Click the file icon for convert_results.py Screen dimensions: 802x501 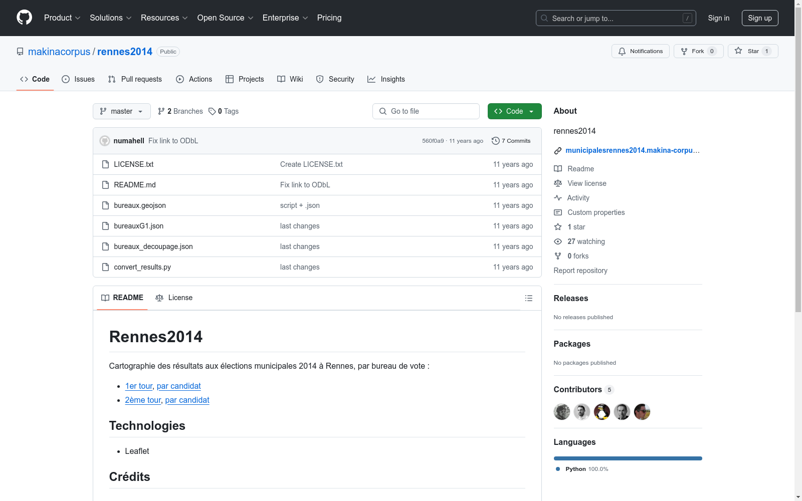pyautogui.click(x=105, y=267)
